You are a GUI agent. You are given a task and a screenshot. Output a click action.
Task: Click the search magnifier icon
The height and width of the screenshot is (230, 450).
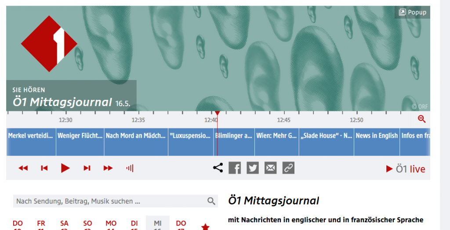(211, 201)
